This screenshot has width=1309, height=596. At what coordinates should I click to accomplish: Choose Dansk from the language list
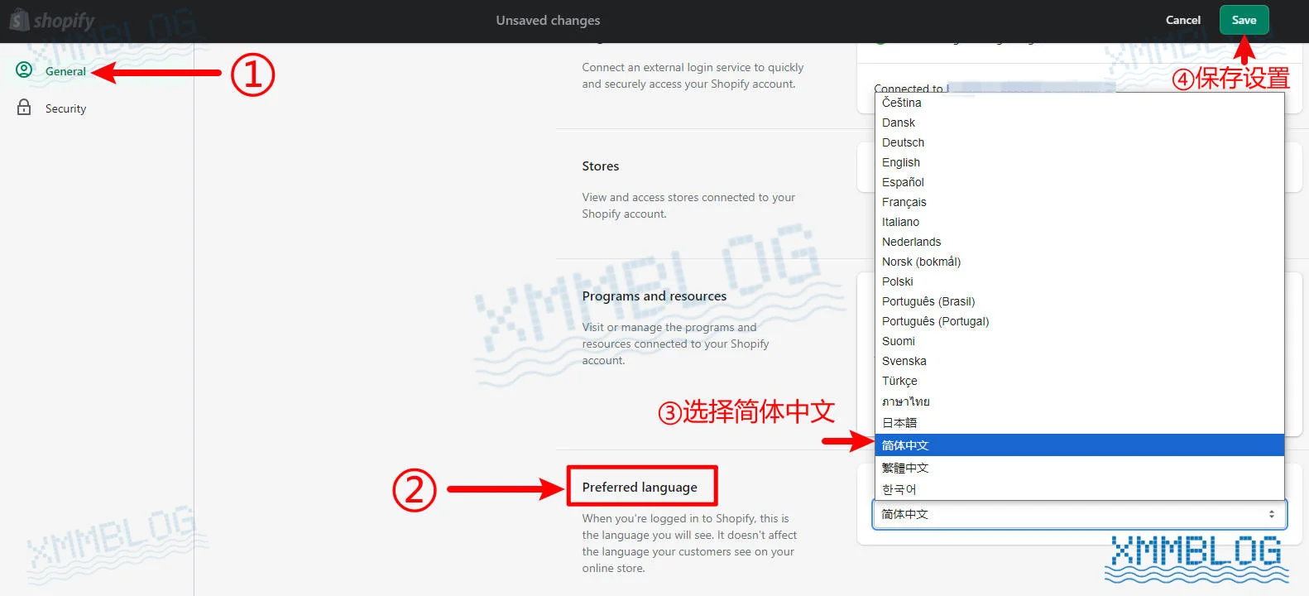[1079, 123]
